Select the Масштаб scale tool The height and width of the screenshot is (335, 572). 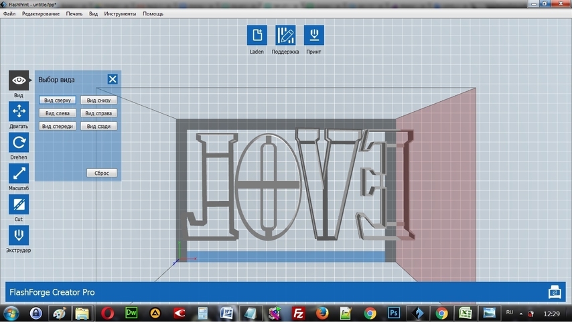19,174
